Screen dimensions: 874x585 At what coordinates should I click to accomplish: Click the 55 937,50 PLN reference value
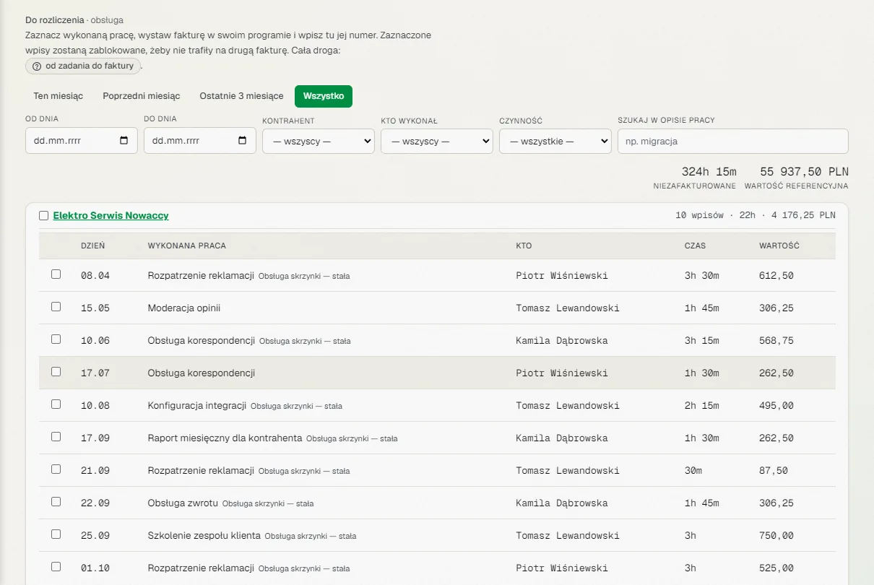click(x=805, y=172)
